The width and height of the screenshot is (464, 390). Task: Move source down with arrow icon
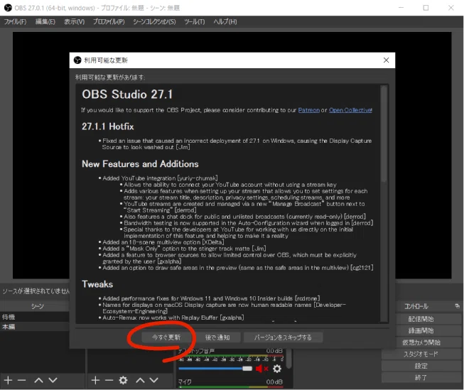(x=154, y=380)
